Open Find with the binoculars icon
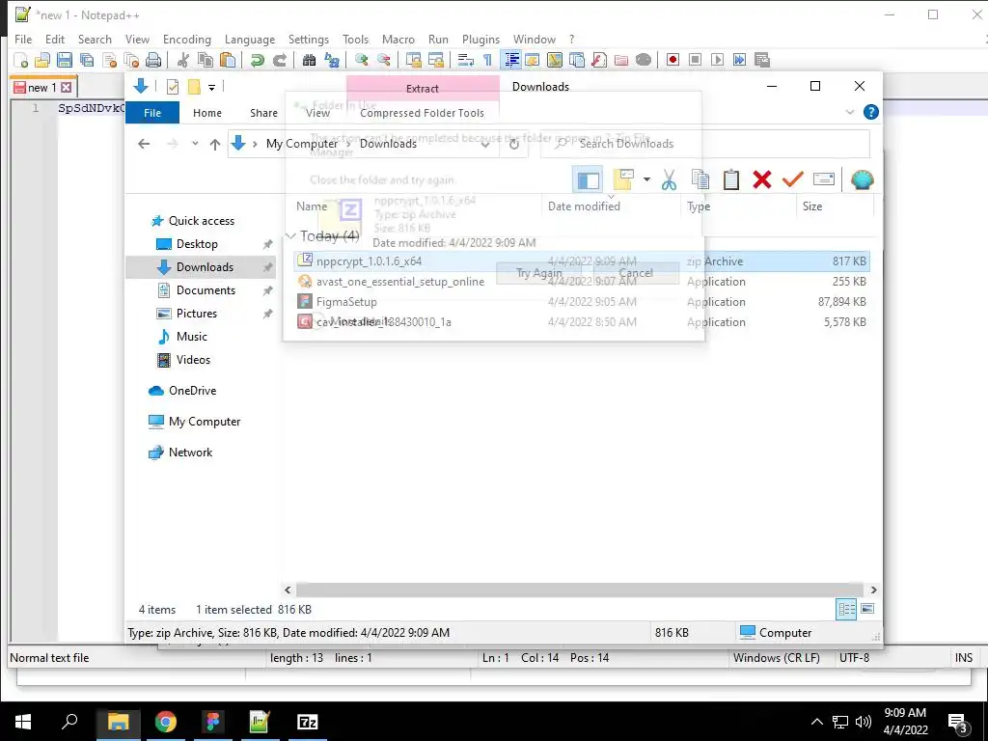The height and width of the screenshot is (741, 988). (x=309, y=60)
